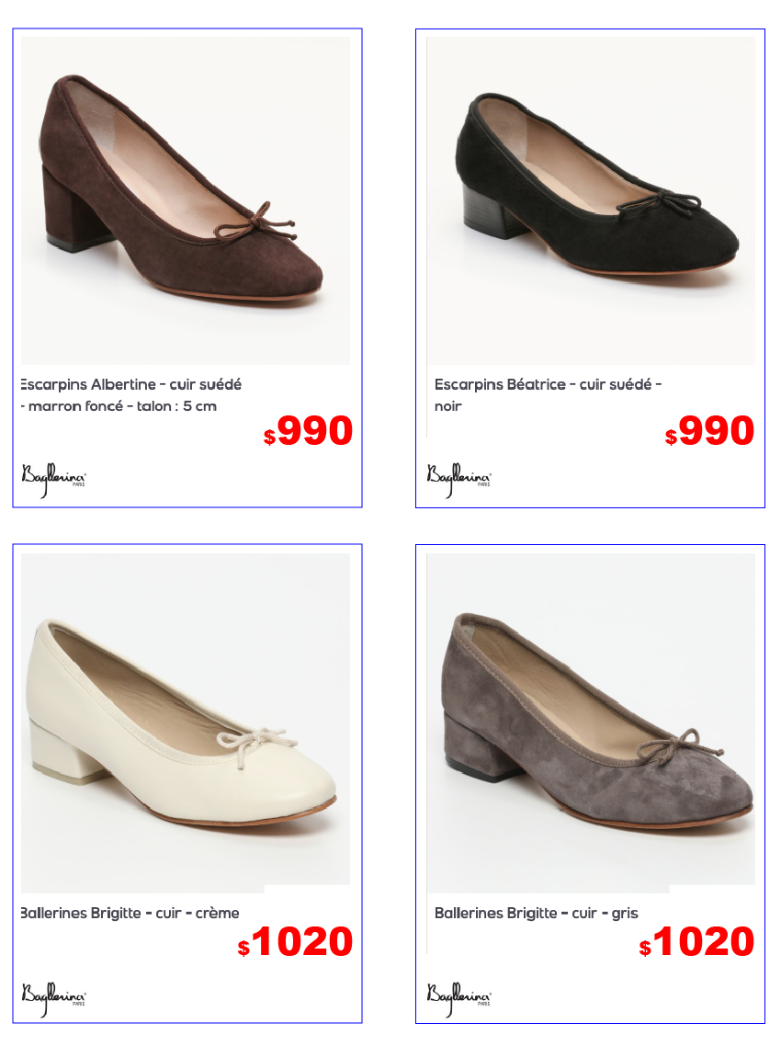This screenshot has width=781, height=1057.
Task: Open the dark brown Albertine pump image
Action: tap(186, 200)
